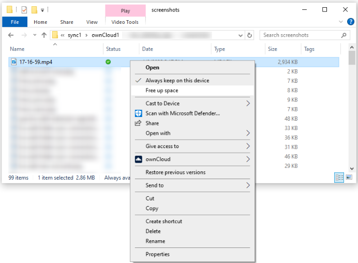The height and width of the screenshot is (263, 358).
Task: Click the Microsoft Defender shield icon
Action: point(138,113)
